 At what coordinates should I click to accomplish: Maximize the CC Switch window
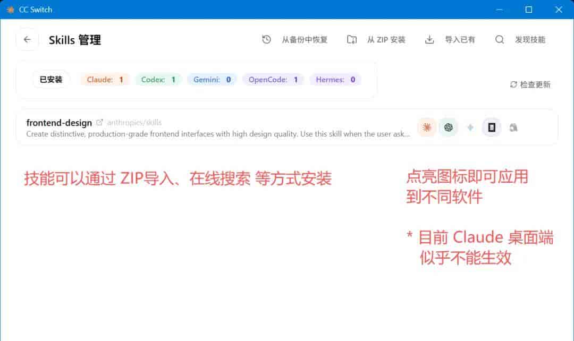[529, 10]
